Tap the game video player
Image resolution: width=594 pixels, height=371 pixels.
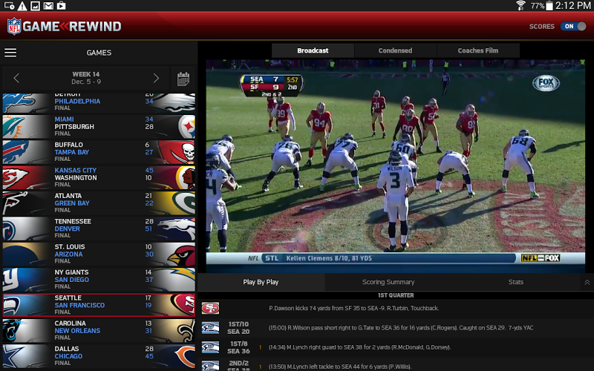(396, 165)
